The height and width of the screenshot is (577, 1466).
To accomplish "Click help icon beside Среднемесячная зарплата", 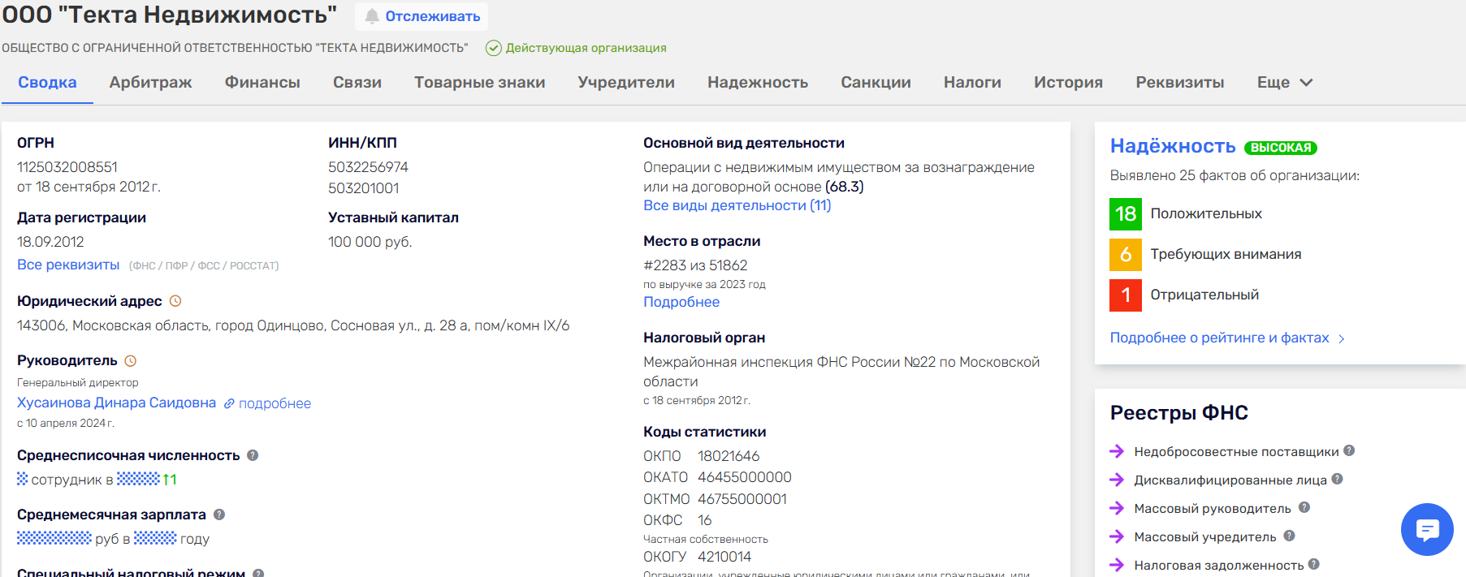I will pos(219,515).
